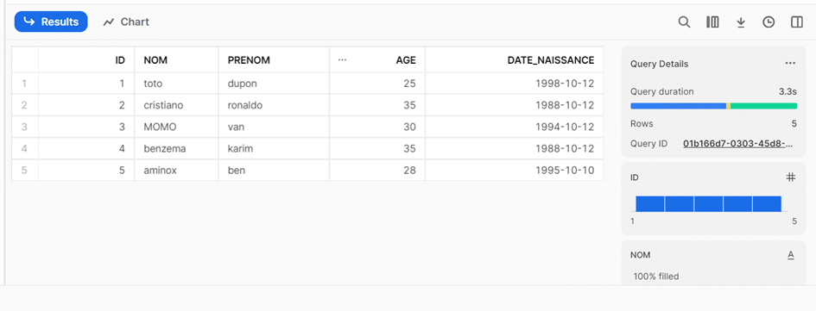
Task: Open Query Details three-dot menu
Action: point(790,64)
